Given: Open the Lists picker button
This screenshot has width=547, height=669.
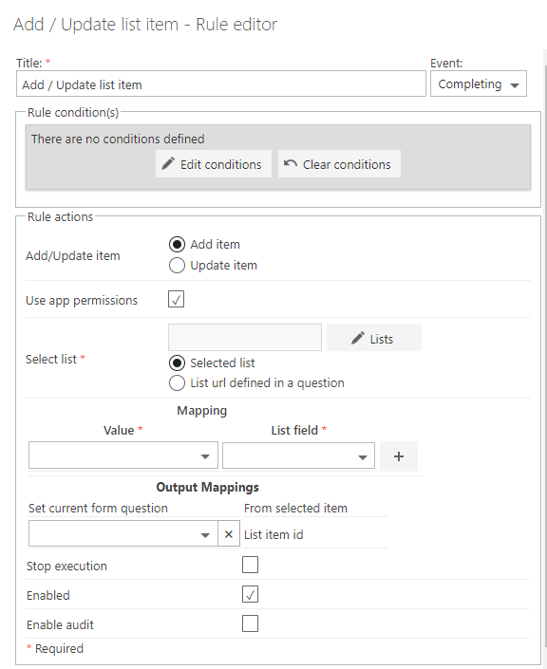Looking at the screenshot, I should [373, 338].
